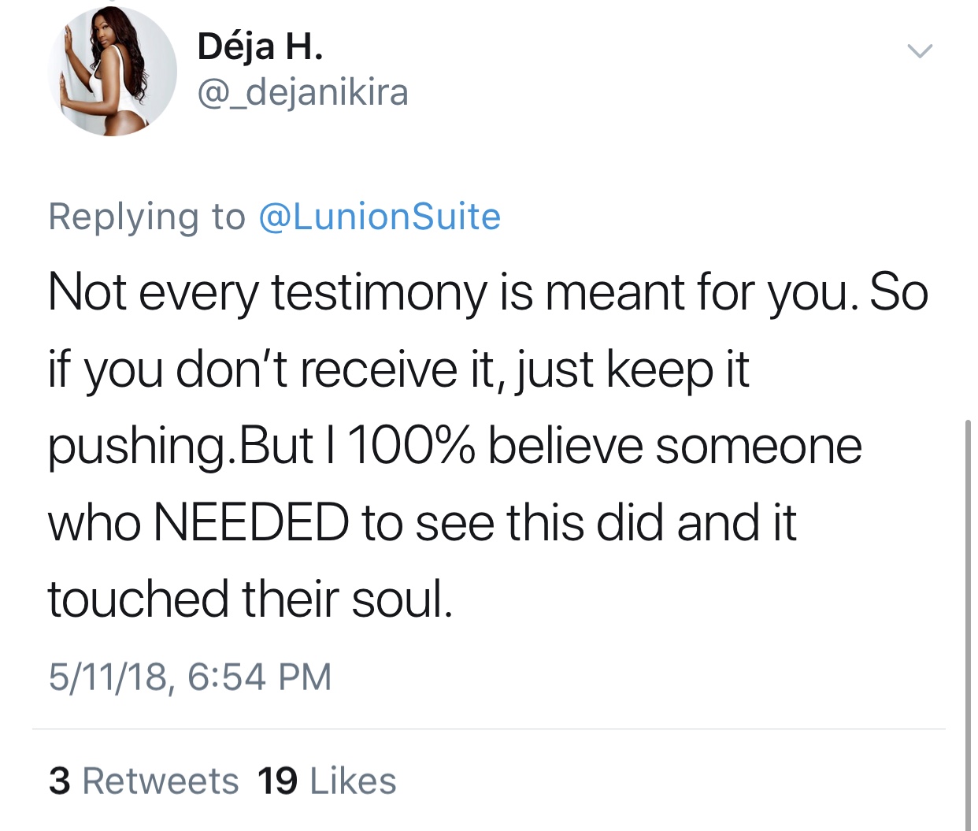
Task: Open Déja H.'s profile picture
Action: click(x=111, y=72)
